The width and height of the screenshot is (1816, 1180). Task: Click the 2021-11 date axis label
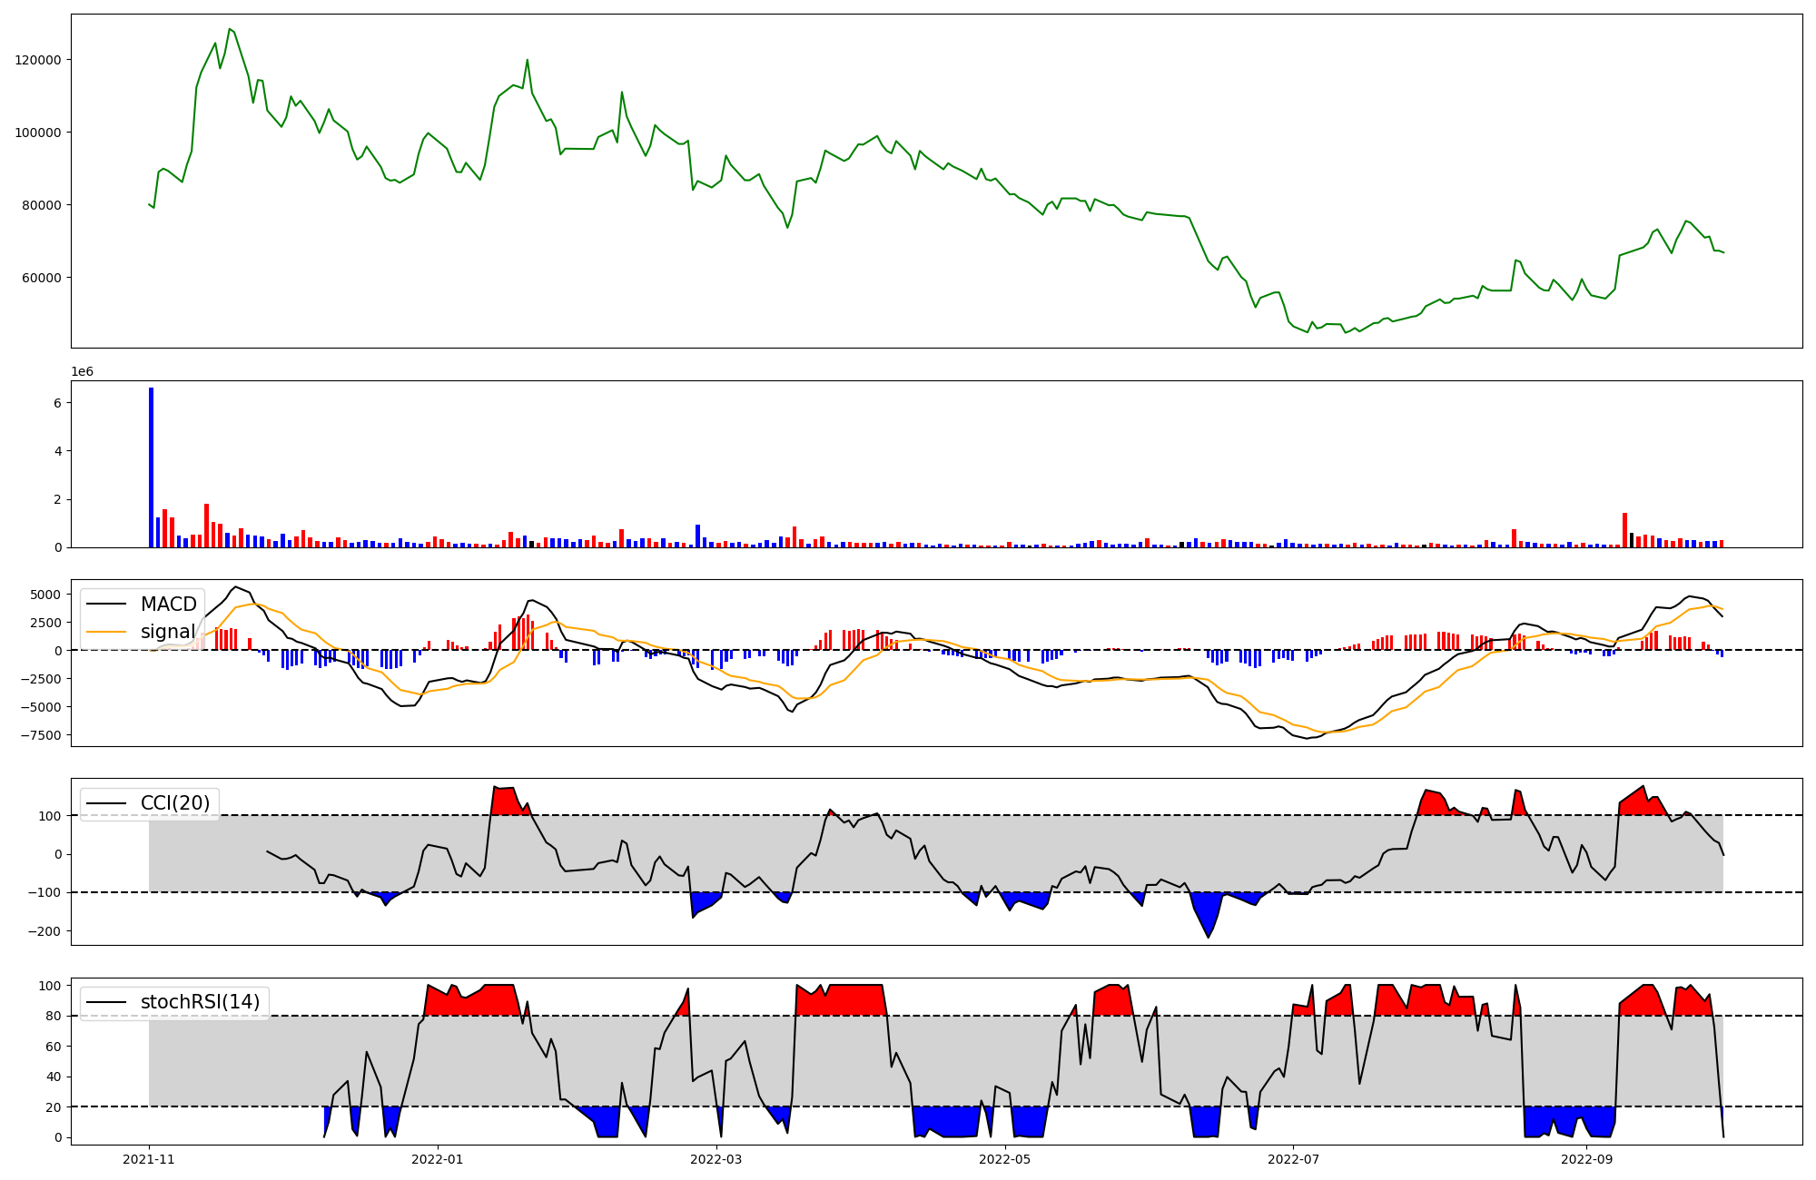tap(149, 1159)
